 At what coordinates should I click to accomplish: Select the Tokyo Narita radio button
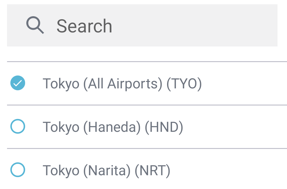[x=18, y=170]
